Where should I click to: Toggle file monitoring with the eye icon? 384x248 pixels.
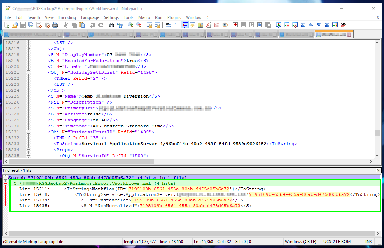pyautogui.click(x=225, y=25)
